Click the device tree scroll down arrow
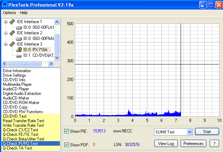Image resolution: width=223 pixels, height=152 pixels. [57, 58]
